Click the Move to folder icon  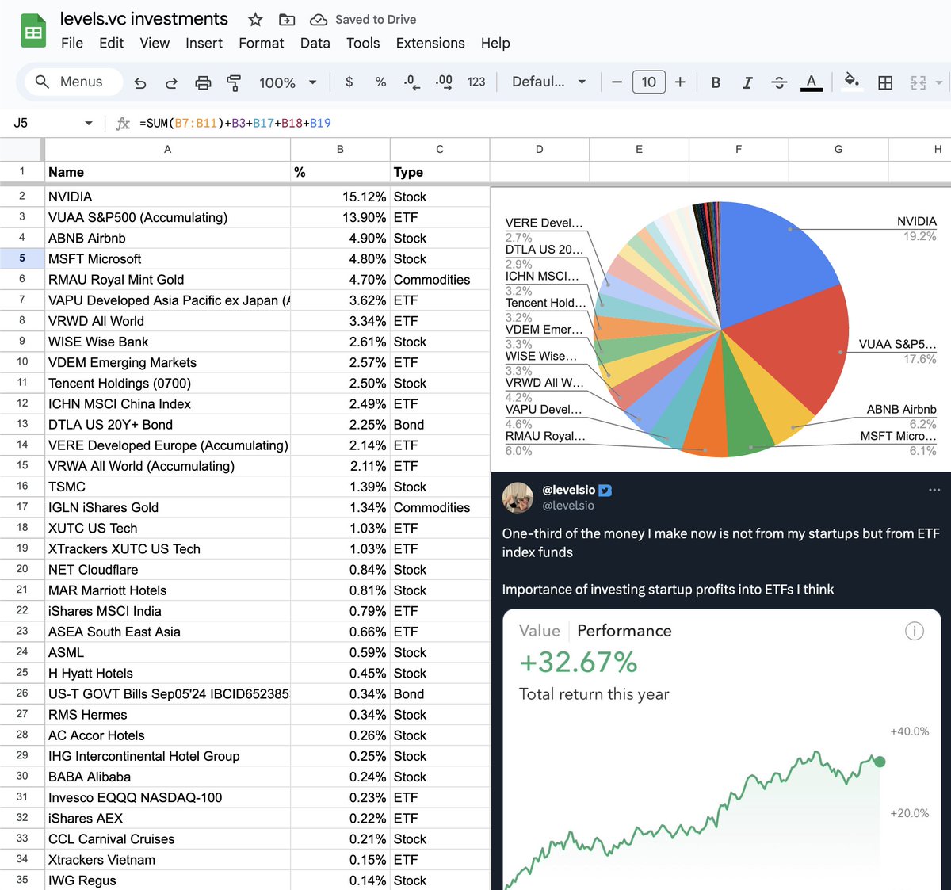click(287, 20)
